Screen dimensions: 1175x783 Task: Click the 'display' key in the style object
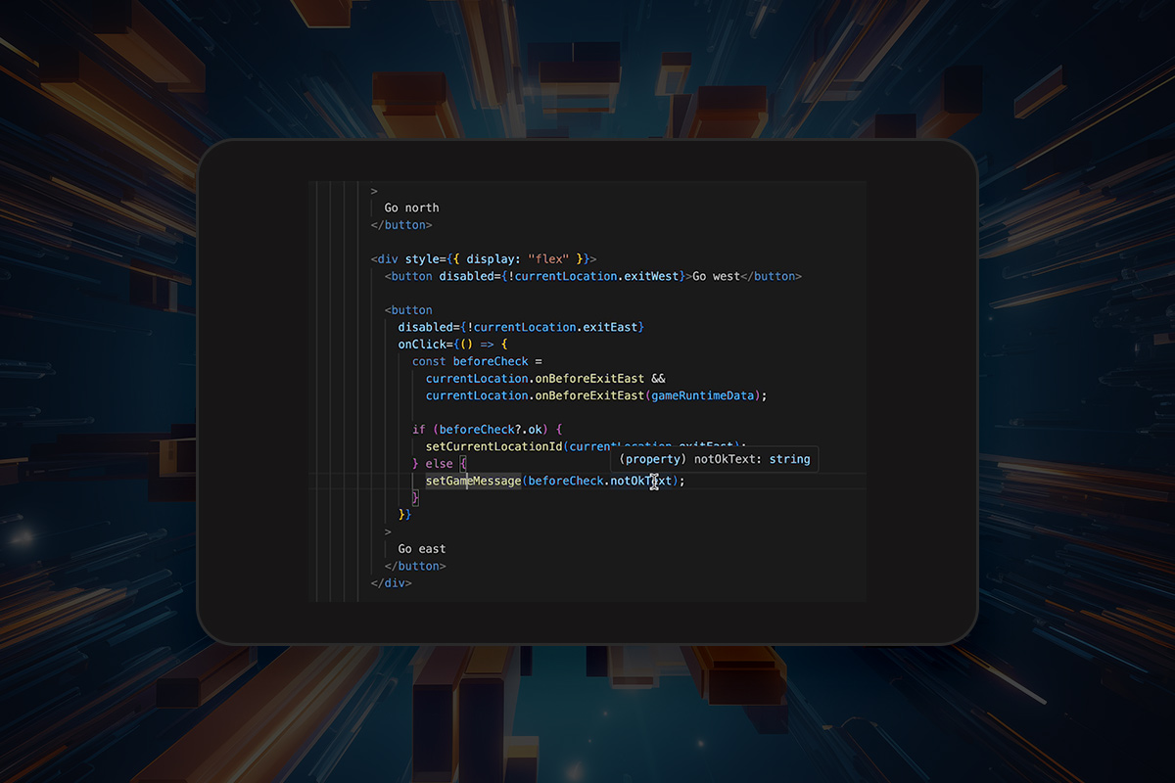pyautogui.click(x=492, y=258)
